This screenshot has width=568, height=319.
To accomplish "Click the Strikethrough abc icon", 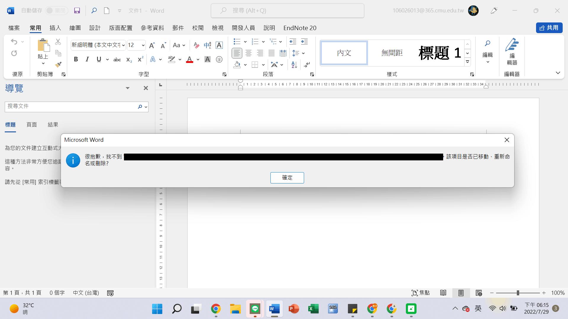I will [x=117, y=60].
